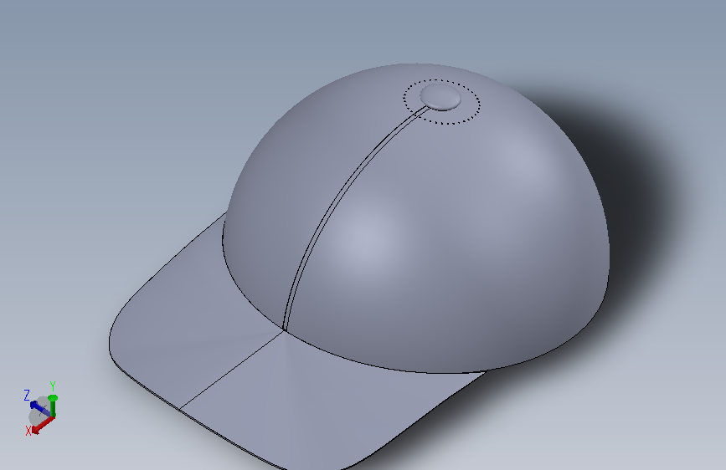Click the red X axis of the triad
This screenshot has width=726, height=470.
tap(42, 425)
